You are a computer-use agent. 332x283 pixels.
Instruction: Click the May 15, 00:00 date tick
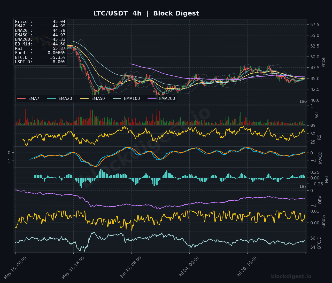point(15,268)
